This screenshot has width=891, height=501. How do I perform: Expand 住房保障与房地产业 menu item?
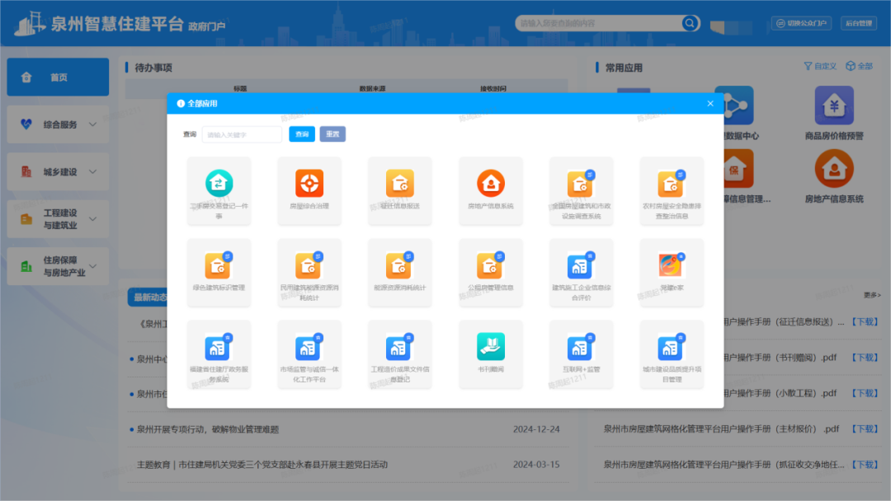(59, 266)
